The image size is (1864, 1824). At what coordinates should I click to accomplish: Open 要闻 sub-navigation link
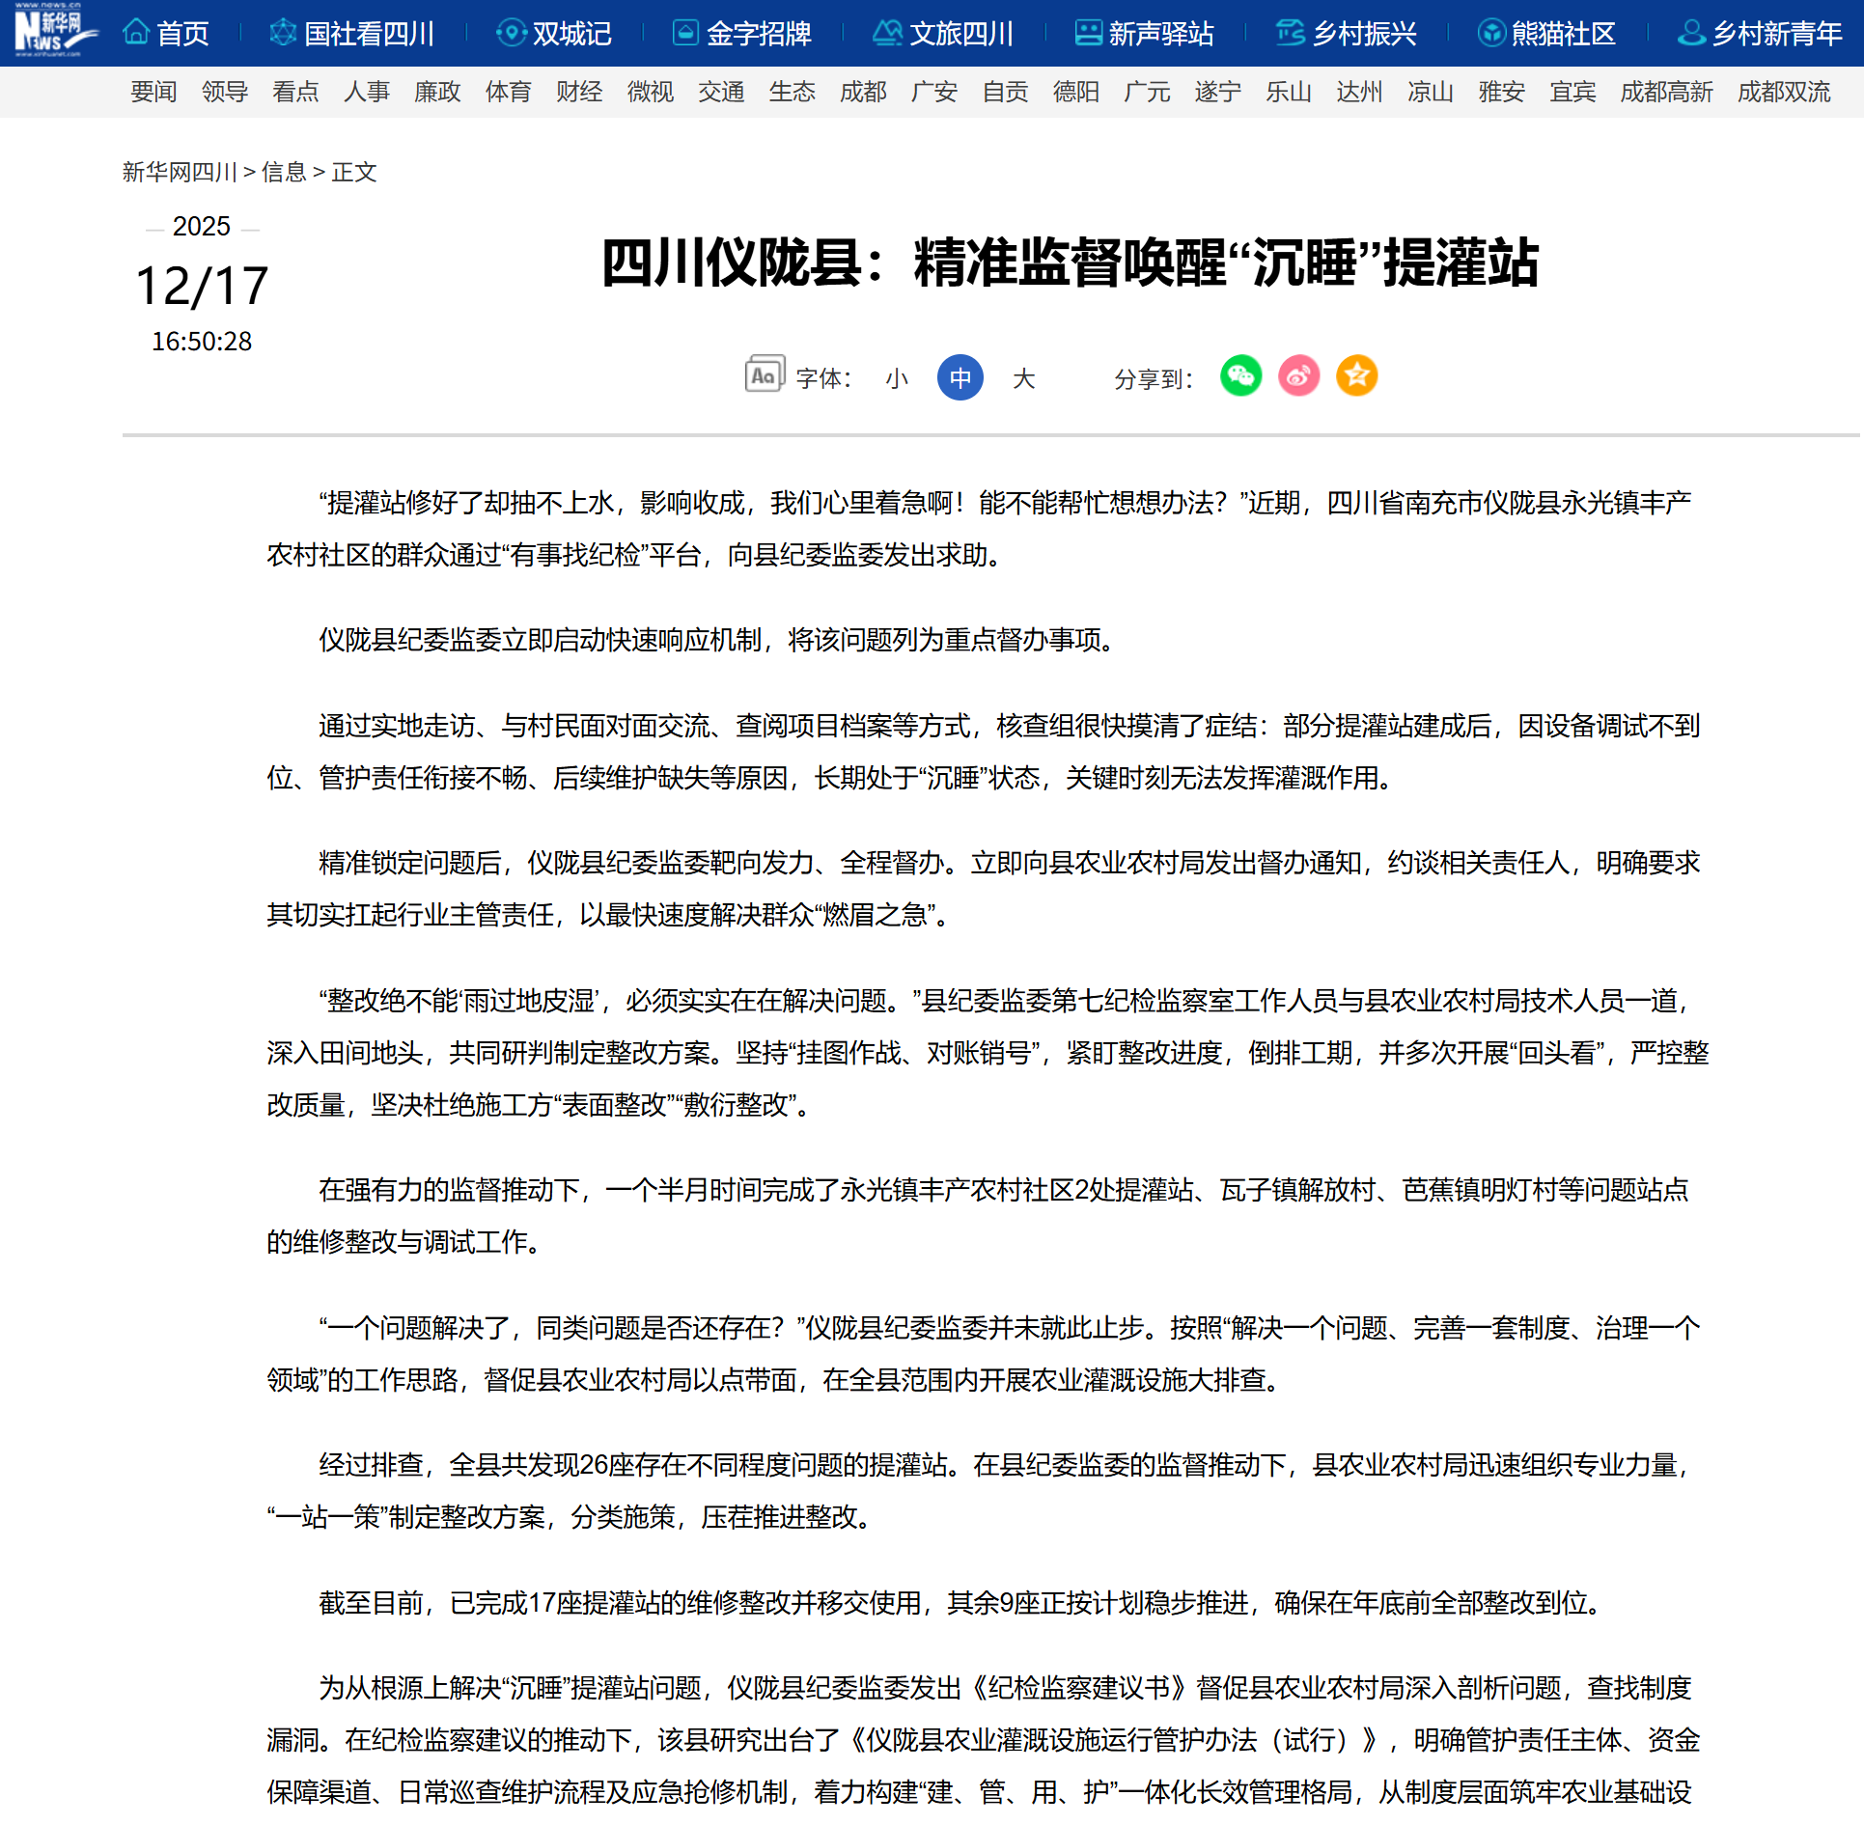pyautogui.click(x=153, y=93)
